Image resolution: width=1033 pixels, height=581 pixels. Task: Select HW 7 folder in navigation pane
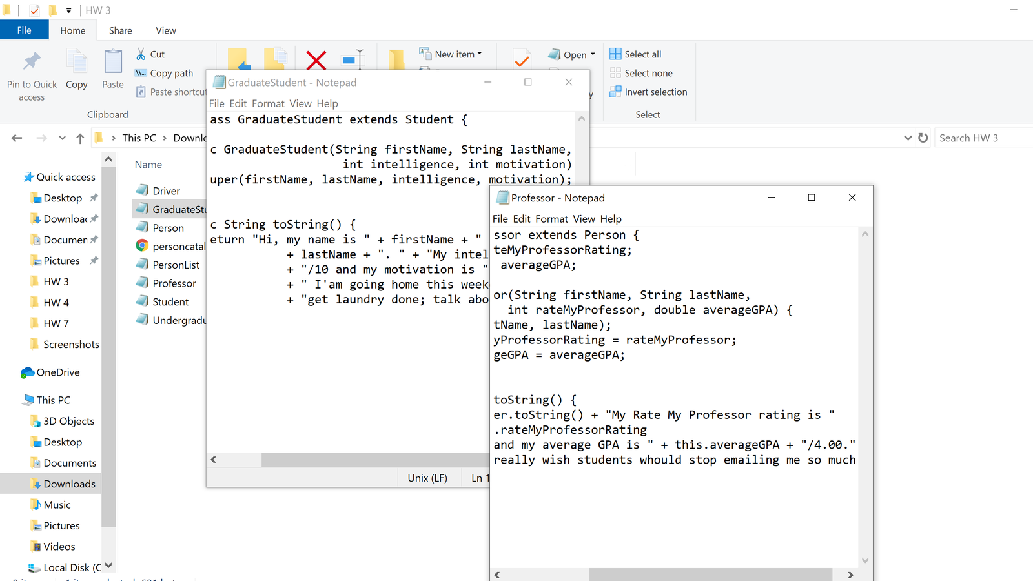pos(56,323)
